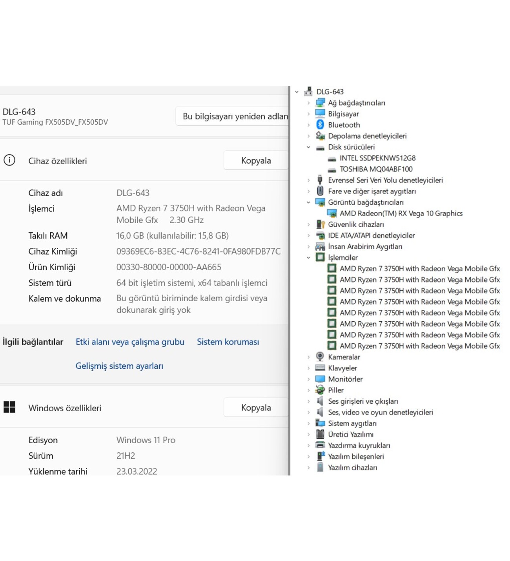The width and height of the screenshot is (510, 561).
Task: Expand the Sistem aygıtları category
Action: (x=308, y=423)
